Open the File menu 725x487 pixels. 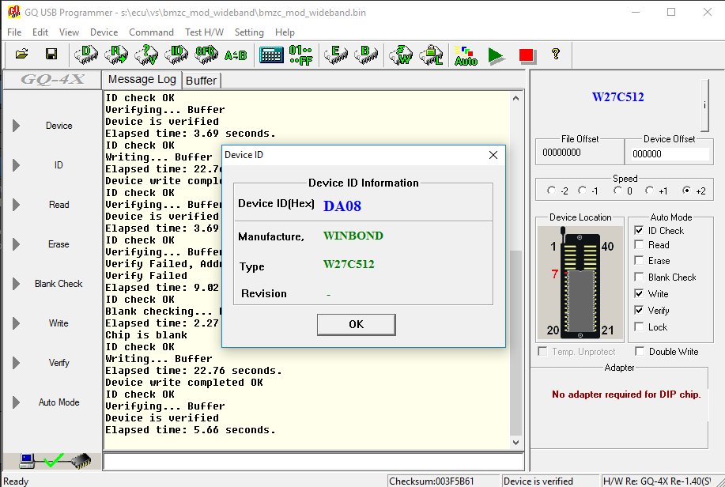(14, 32)
